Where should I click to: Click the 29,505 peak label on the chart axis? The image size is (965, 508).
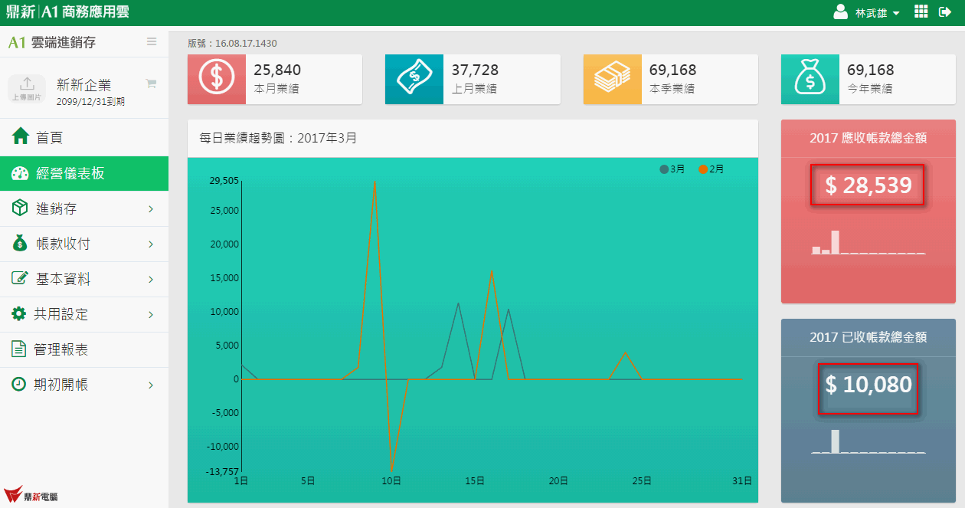point(224,181)
